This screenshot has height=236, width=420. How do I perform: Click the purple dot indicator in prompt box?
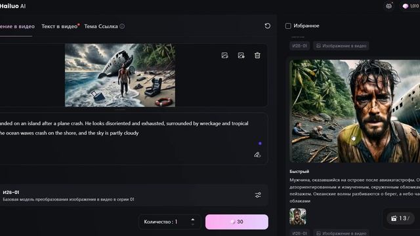[260, 144]
